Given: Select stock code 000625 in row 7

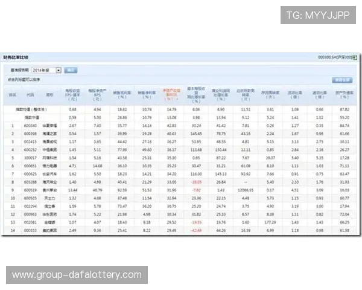Looking at the screenshot, I should coord(30,174).
